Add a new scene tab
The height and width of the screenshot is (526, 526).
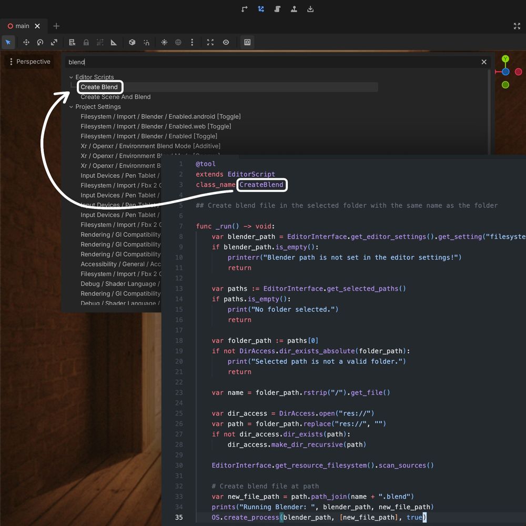click(x=56, y=26)
